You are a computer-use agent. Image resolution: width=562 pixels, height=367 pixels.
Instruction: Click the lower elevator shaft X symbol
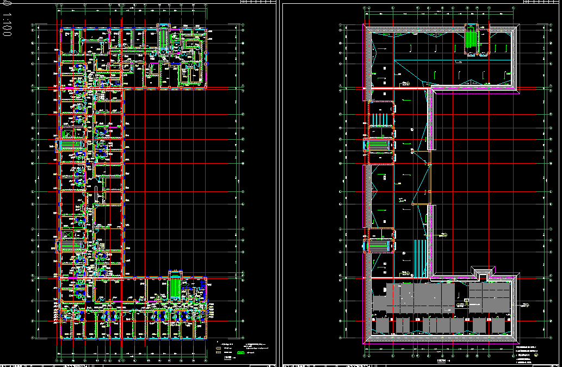click(x=67, y=234)
